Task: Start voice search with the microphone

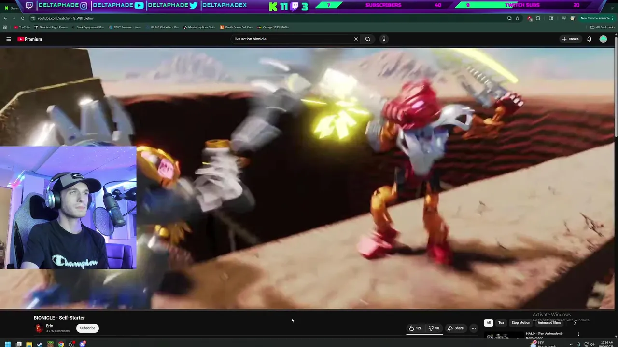Action: click(384, 39)
